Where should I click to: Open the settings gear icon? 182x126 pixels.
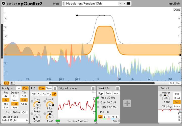coord(4,4)
